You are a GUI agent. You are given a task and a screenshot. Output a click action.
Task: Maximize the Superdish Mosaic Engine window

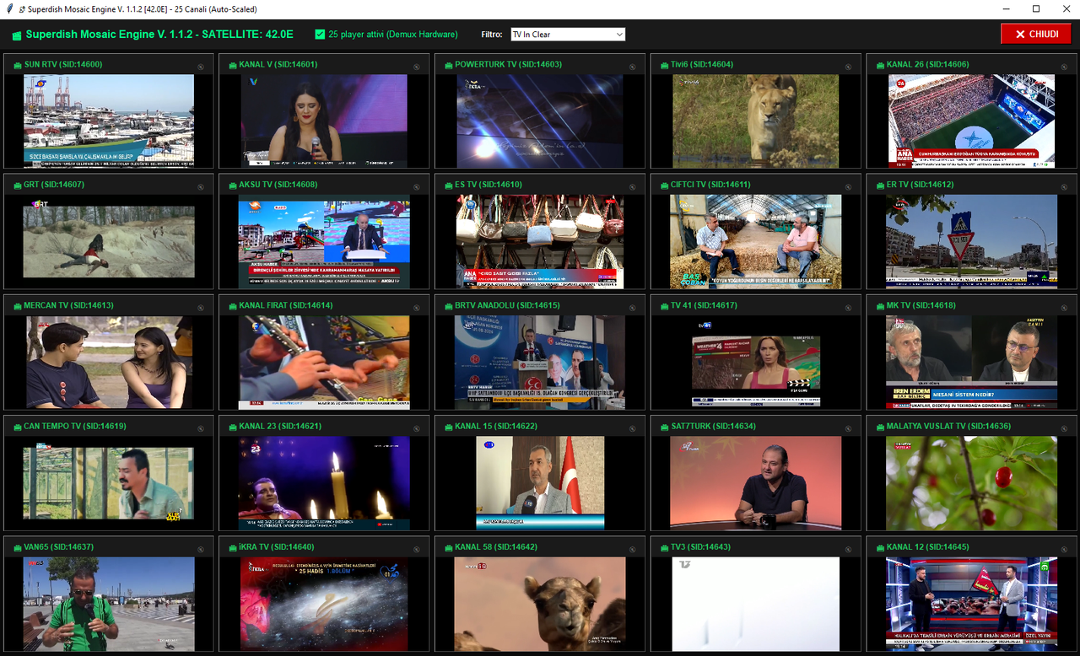point(1036,8)
